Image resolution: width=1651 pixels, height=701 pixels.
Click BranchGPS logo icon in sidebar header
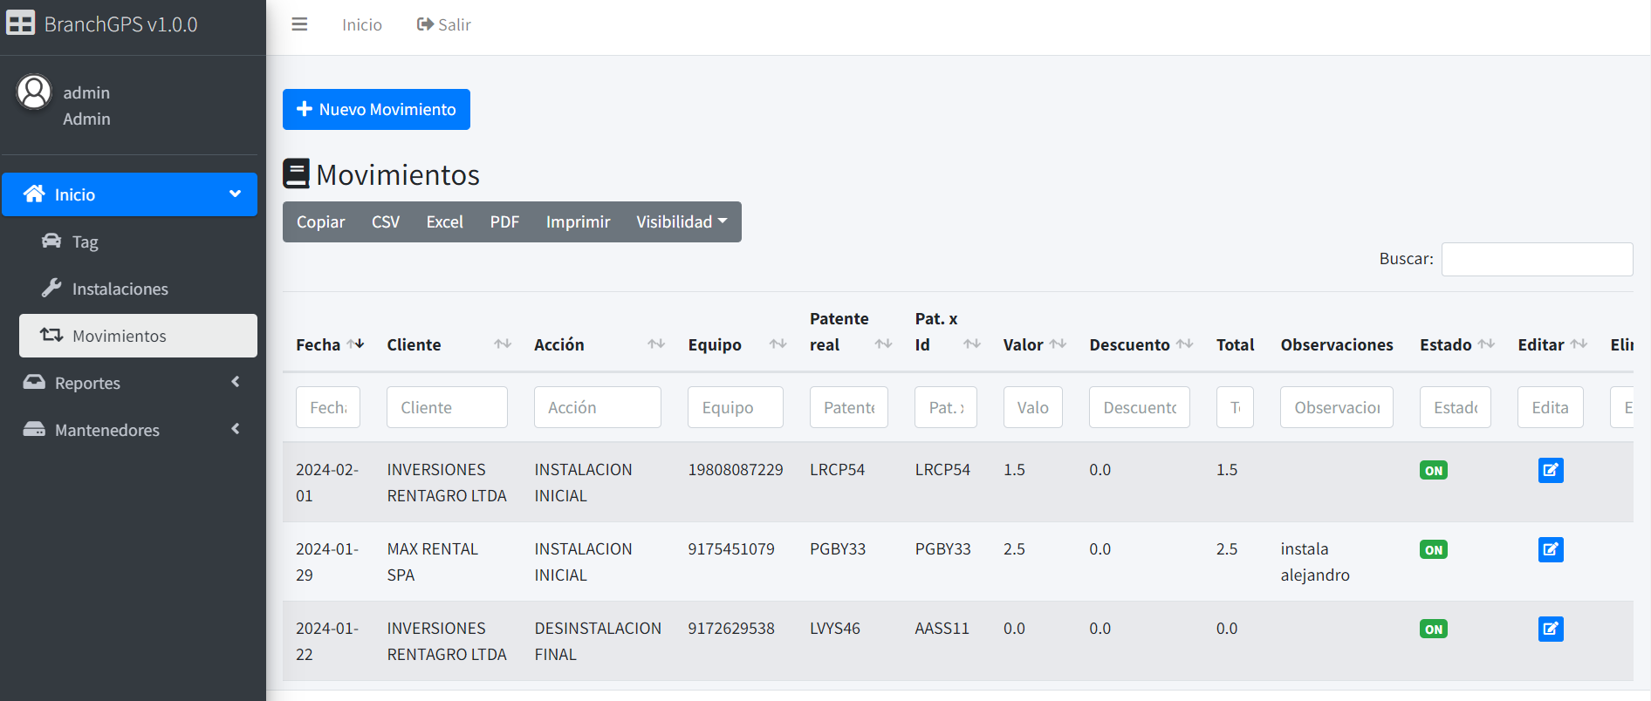tap(20, 24)
